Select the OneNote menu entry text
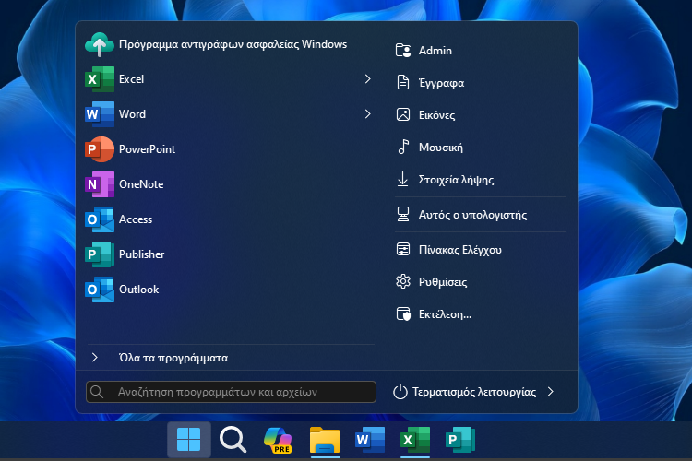The image size is (692, 461). tap(141, 184)
